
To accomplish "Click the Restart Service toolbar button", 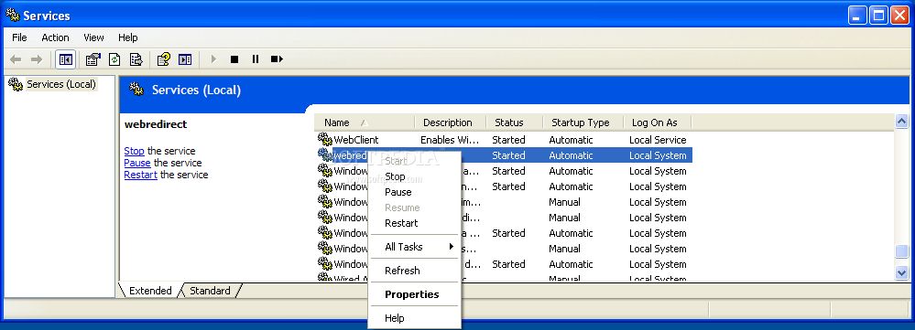I will [277, 59].
